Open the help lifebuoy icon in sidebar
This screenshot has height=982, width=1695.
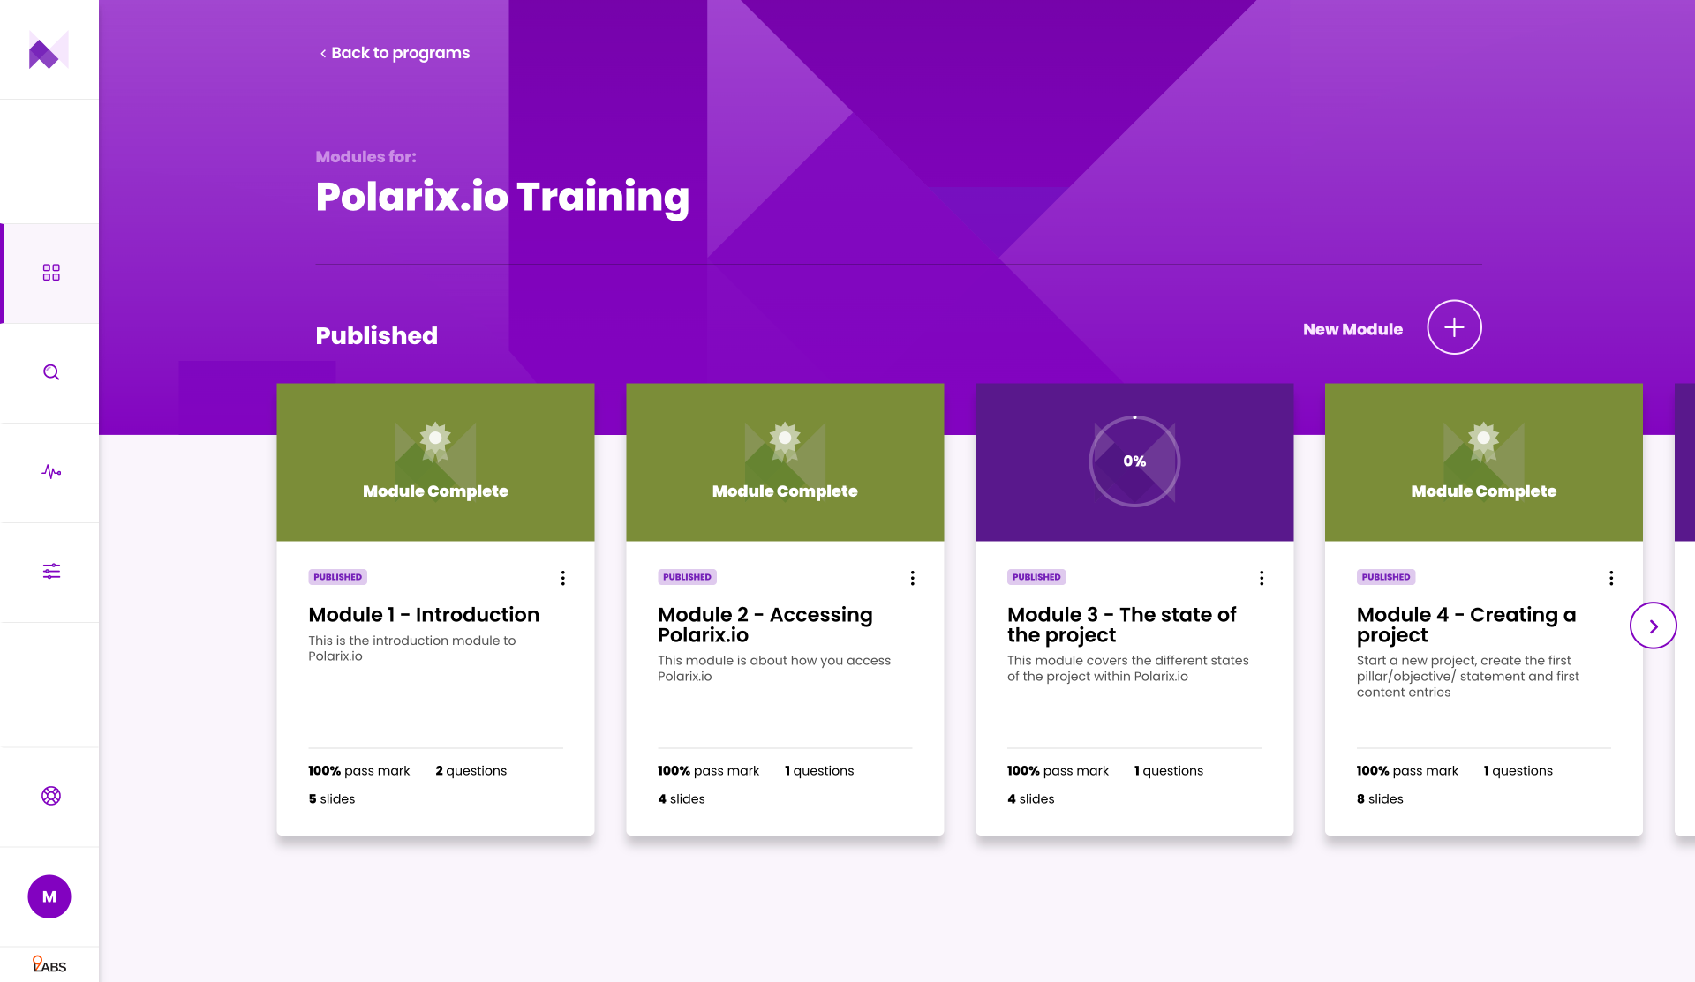[51, 796]
